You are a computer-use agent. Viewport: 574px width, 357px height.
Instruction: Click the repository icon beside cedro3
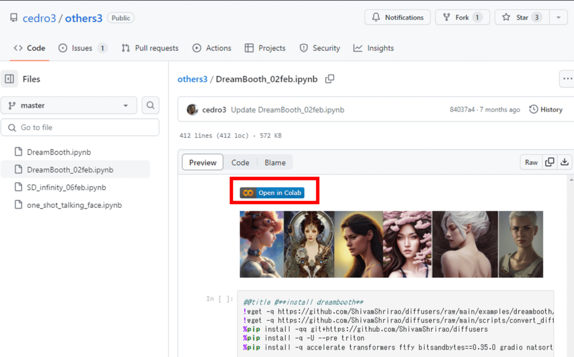coord(14,17)
